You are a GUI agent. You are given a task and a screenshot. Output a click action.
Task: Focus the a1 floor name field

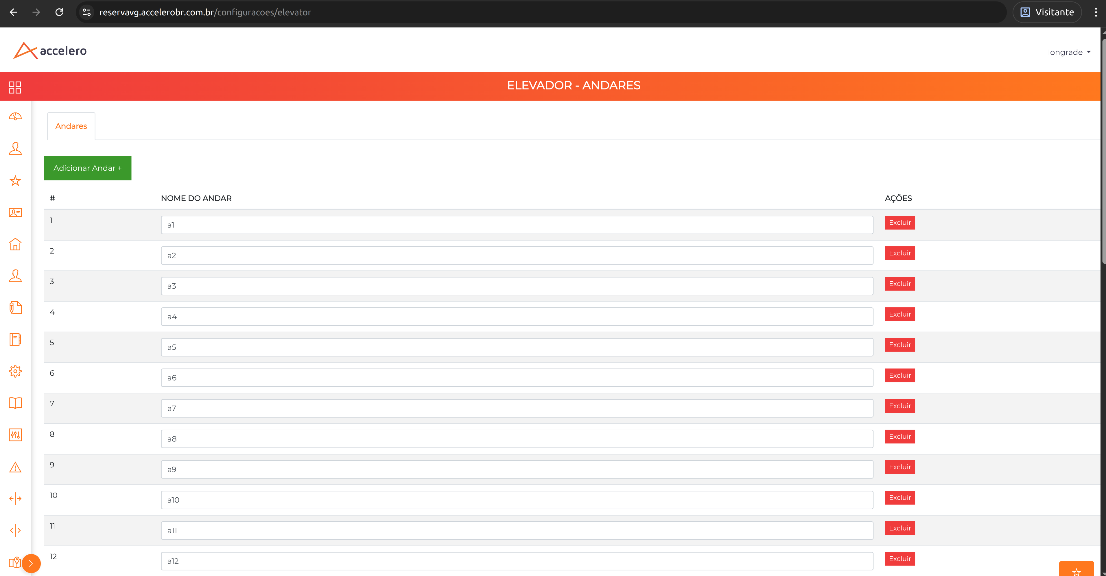tap(517, 225)
